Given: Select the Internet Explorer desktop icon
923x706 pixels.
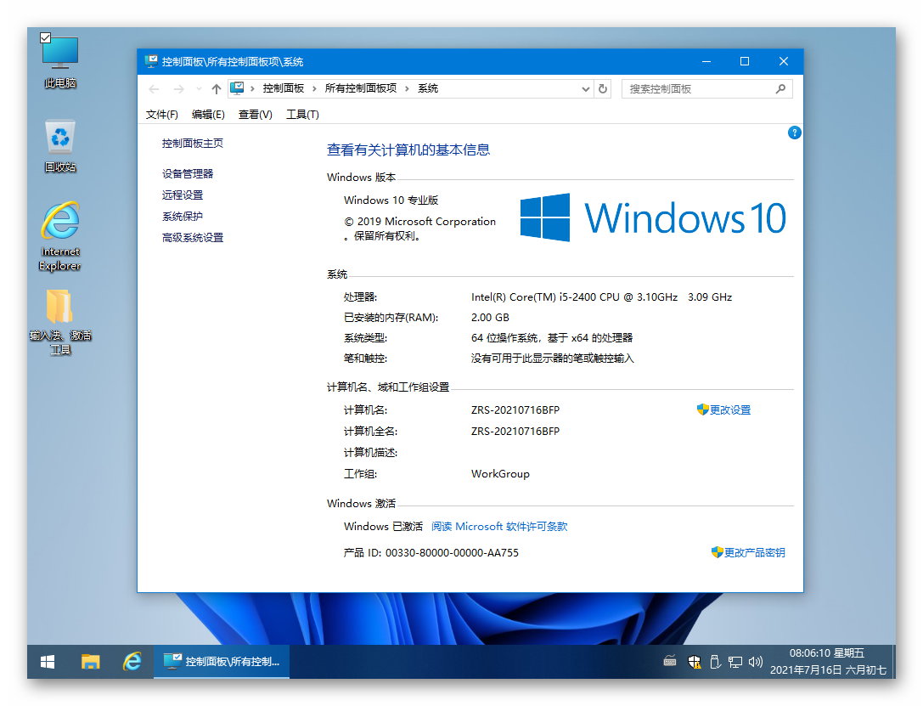Looking at the screenshot, I should pos(60,237).
